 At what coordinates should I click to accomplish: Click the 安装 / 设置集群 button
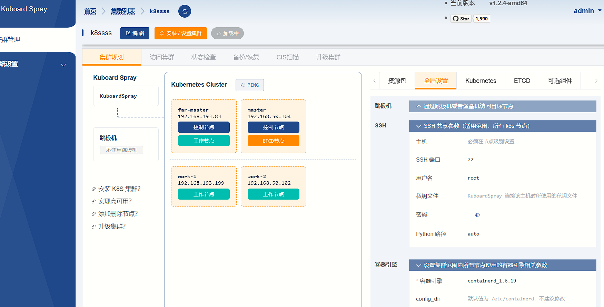pos(181,33)
